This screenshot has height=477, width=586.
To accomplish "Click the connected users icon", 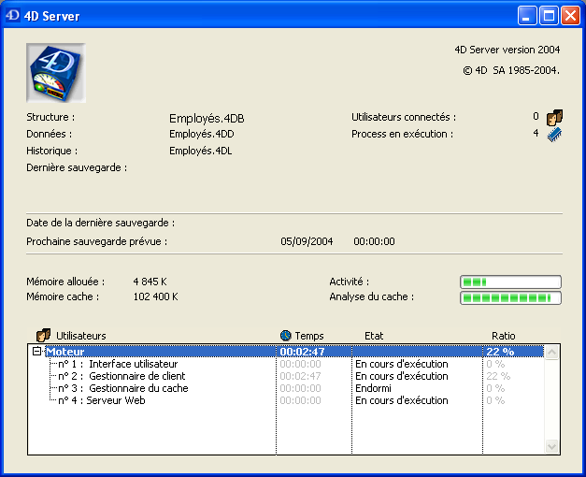I will (x=554, y=118).
